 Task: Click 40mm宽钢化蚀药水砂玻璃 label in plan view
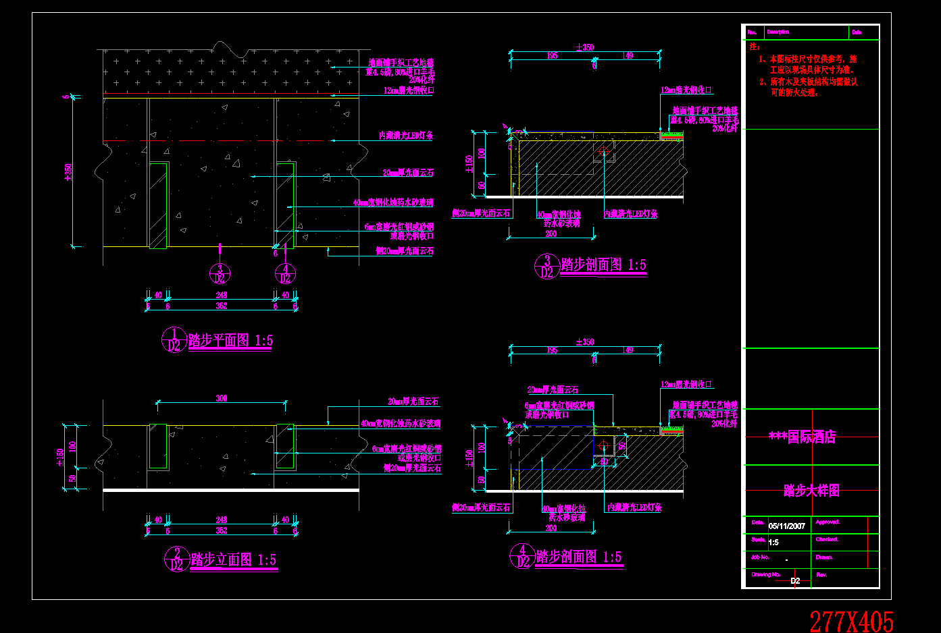point(393,202)
